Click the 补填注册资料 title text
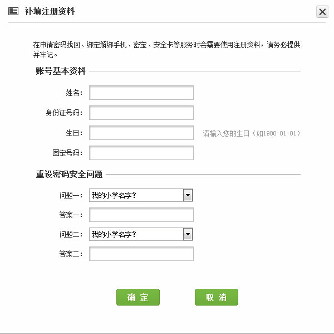 click(50, 12)
